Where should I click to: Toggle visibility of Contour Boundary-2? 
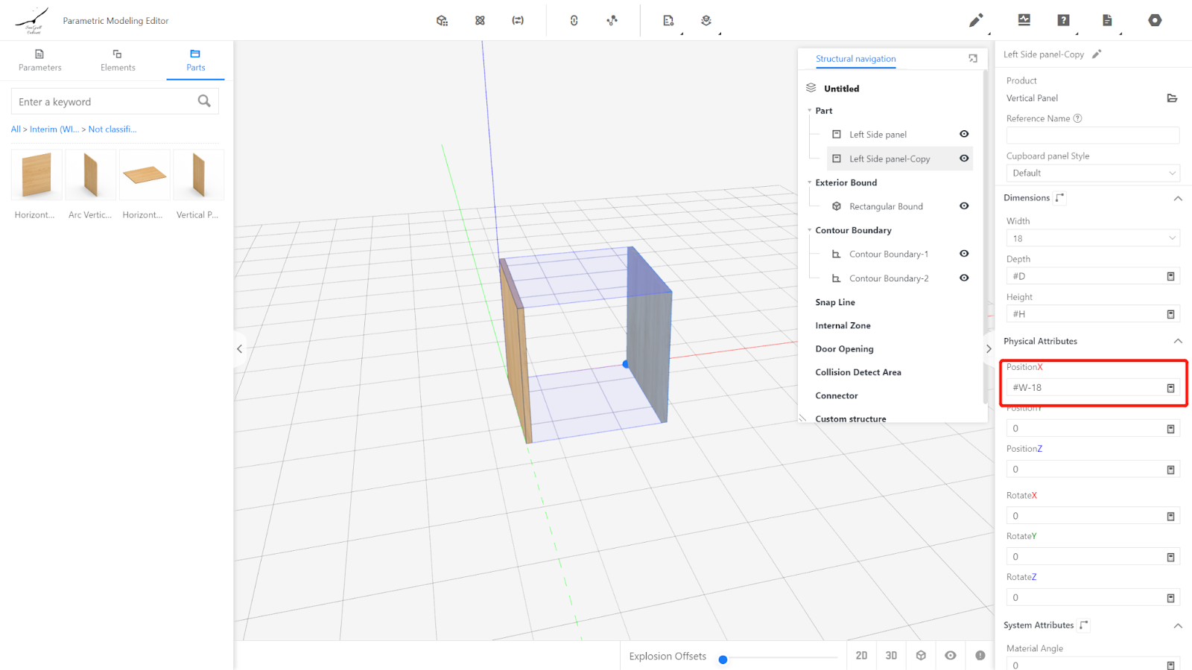[x=964, y=278]
